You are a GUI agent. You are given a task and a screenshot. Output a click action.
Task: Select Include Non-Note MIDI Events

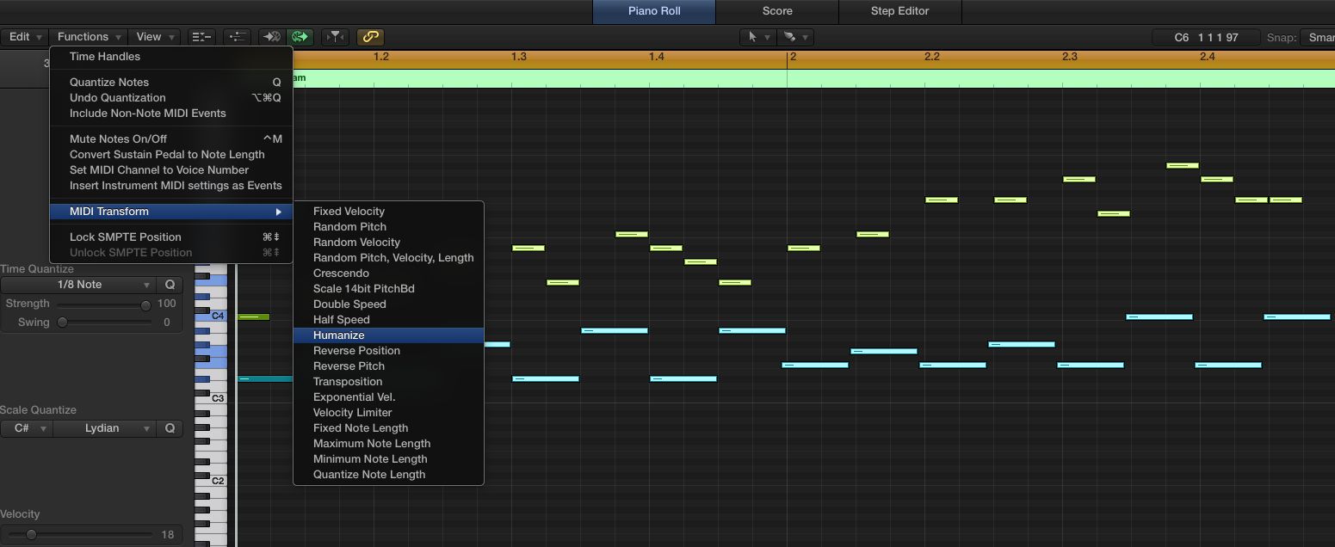tap(171, 114)
